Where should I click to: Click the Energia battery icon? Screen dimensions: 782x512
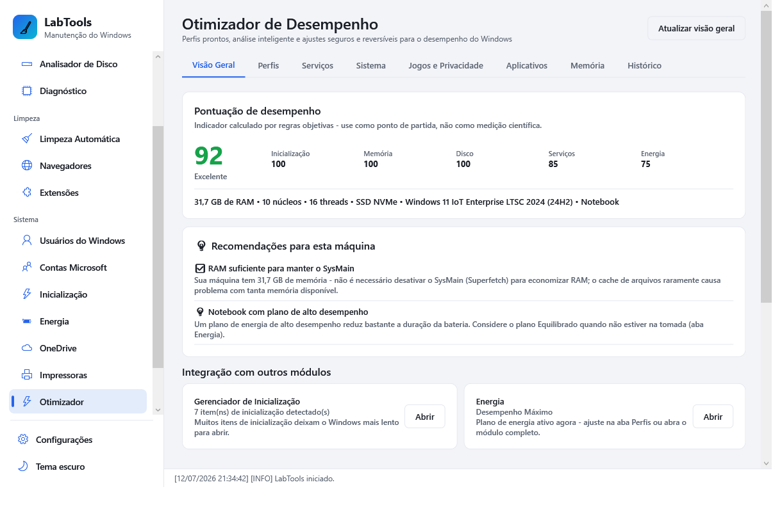27,321
